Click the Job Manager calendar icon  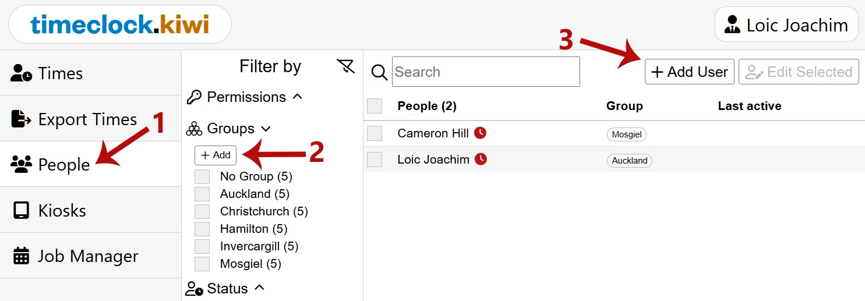point(21,256)
